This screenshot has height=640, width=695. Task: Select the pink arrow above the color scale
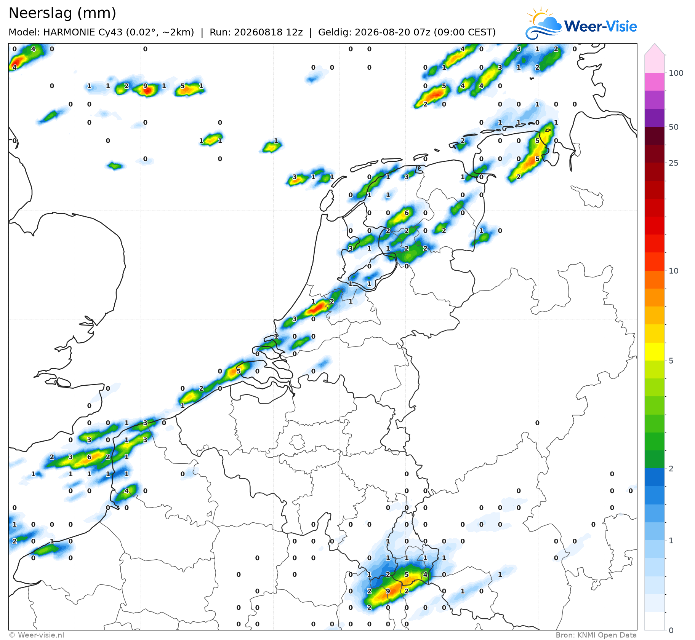pos(655,49)
